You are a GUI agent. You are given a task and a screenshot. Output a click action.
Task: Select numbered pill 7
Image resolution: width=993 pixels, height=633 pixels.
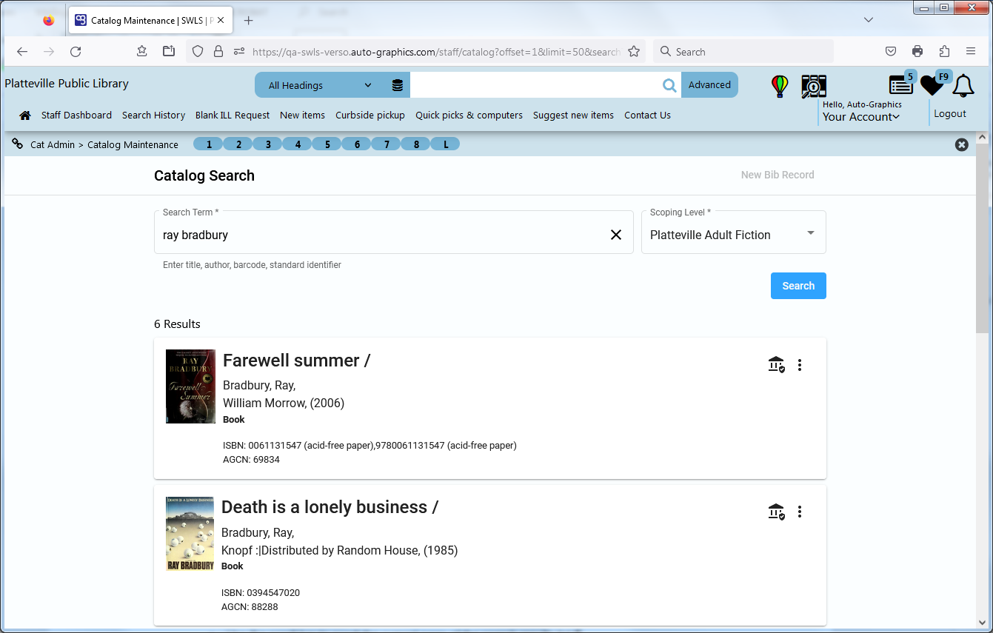coord(387,144)
